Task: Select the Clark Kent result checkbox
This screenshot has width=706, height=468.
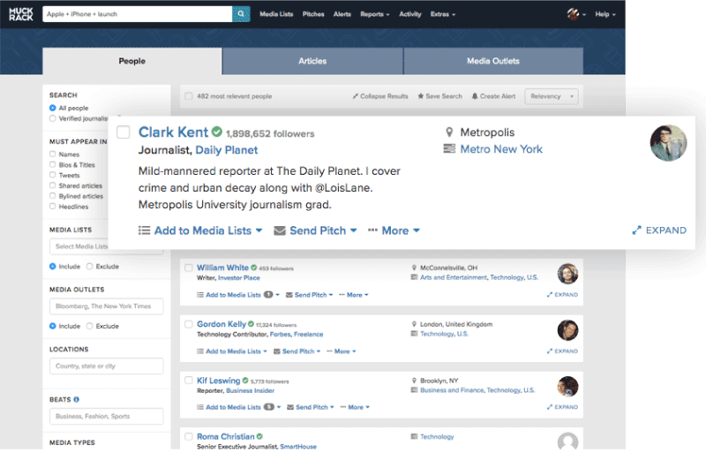Action: click(x=124, y=132)
